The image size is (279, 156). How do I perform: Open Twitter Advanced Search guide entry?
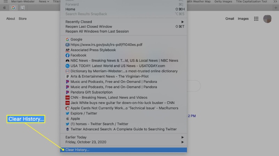(x=123, y=129)
